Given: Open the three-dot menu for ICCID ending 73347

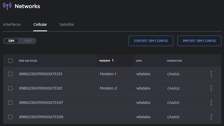Looking at the screenshot, I should tap(211, 103).
